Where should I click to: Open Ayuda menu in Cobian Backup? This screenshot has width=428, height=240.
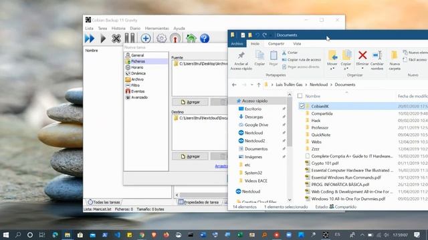click(x=179, y=28)
